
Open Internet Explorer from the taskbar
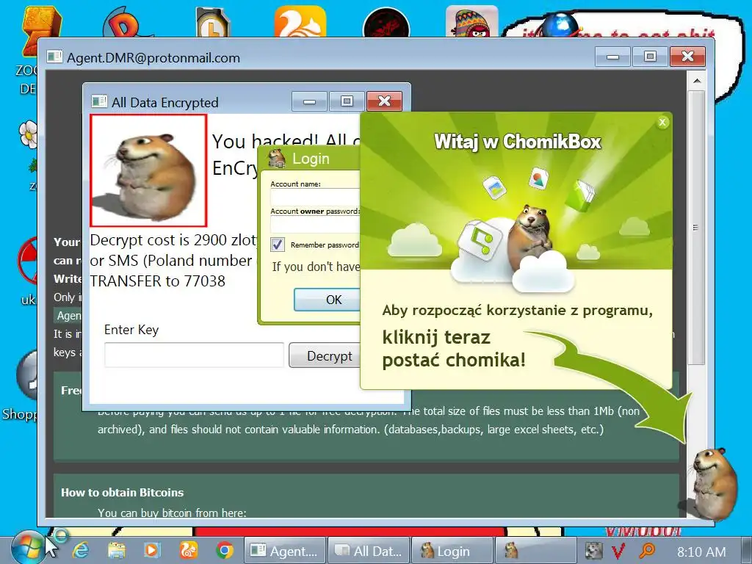(80, 550)
